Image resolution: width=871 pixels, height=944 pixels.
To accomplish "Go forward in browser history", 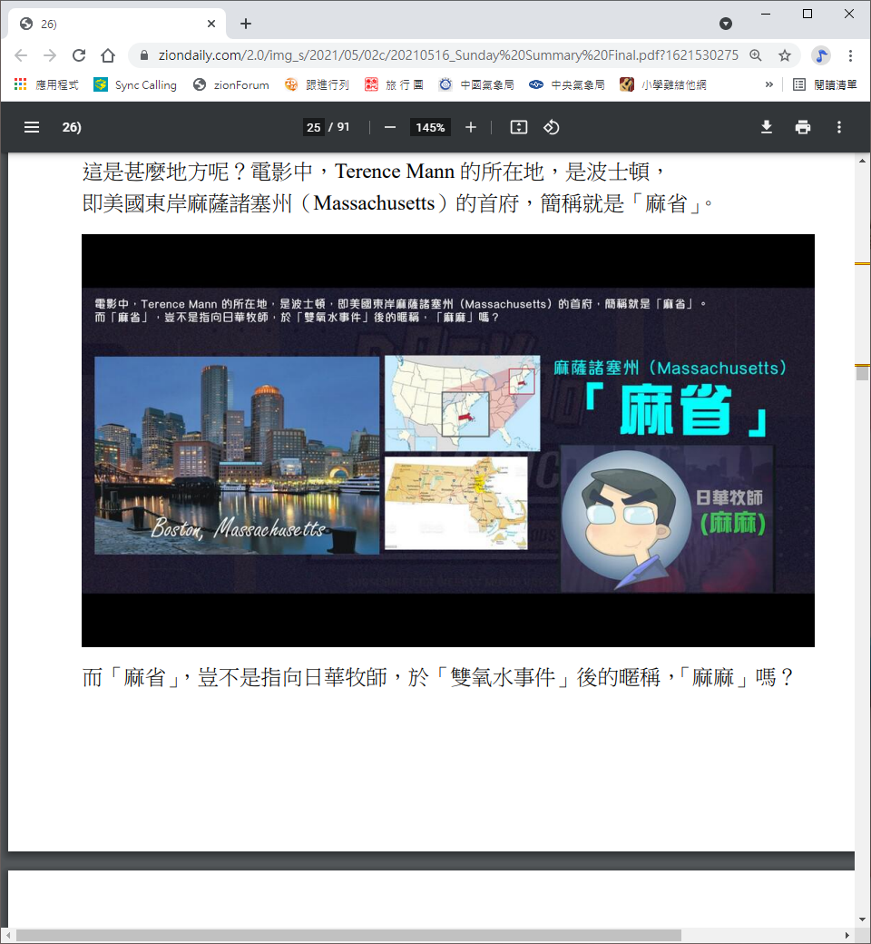I will 50,55.
